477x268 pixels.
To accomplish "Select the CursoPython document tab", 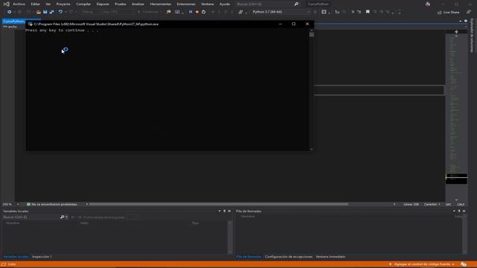I will coord(13,22).
